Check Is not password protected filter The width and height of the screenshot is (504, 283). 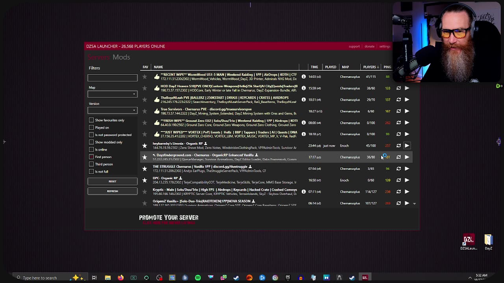coord(91,135)
